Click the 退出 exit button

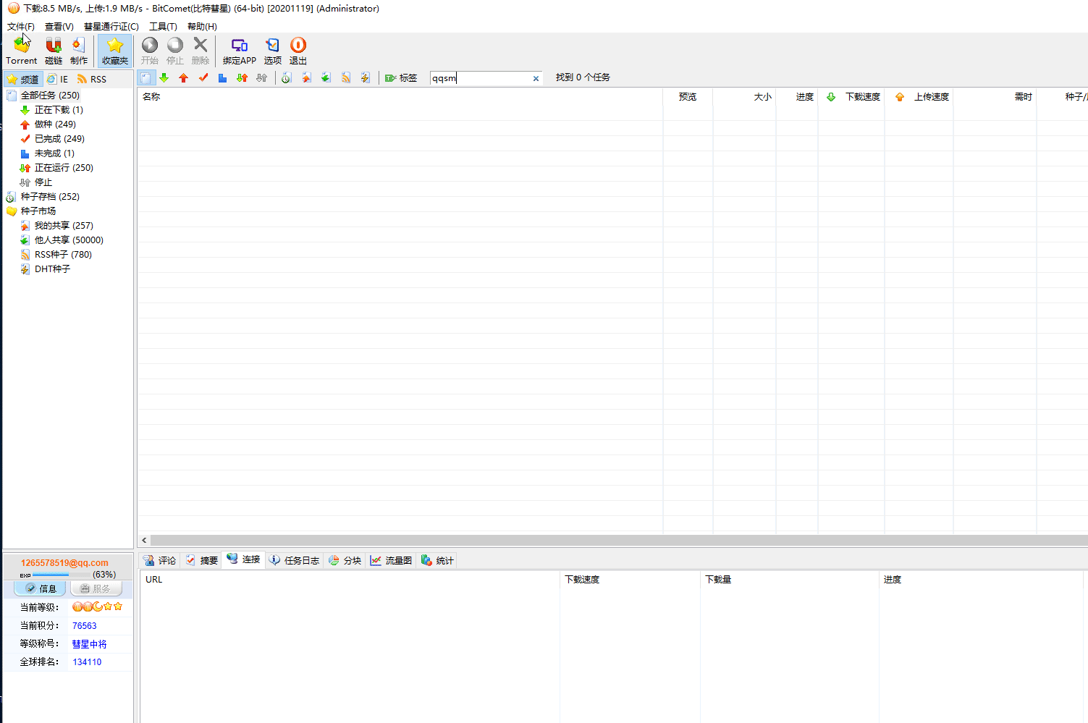pos(298,51)
